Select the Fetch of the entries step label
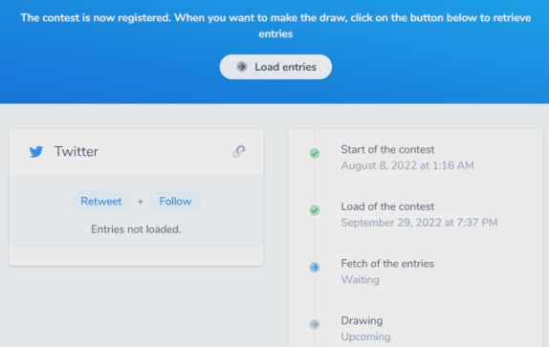This screenshot has width=549, height=347. (387, 264)
